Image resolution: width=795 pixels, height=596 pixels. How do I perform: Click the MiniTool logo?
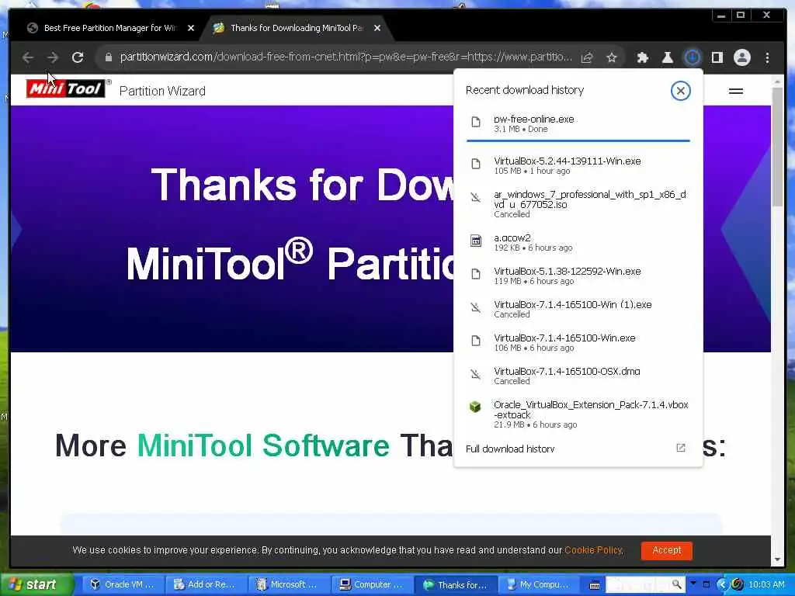click(x=66, y=88)
